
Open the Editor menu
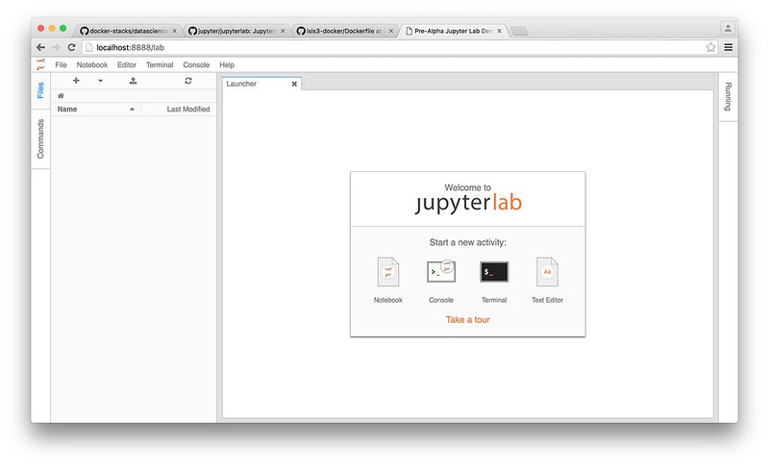[x=127, y=64]
